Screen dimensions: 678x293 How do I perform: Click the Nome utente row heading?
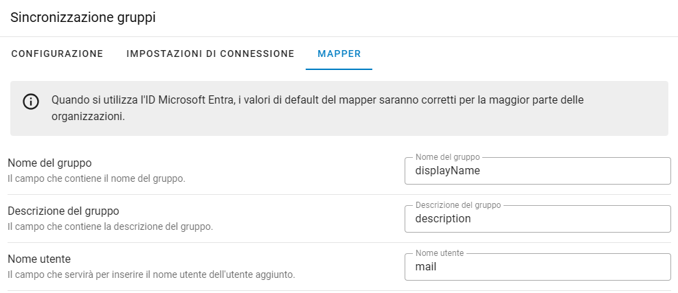[x=39, y=259]
